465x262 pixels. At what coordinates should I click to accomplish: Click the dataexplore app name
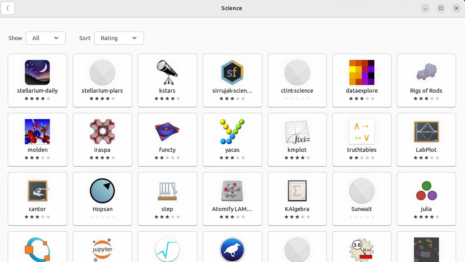(362, 91)
